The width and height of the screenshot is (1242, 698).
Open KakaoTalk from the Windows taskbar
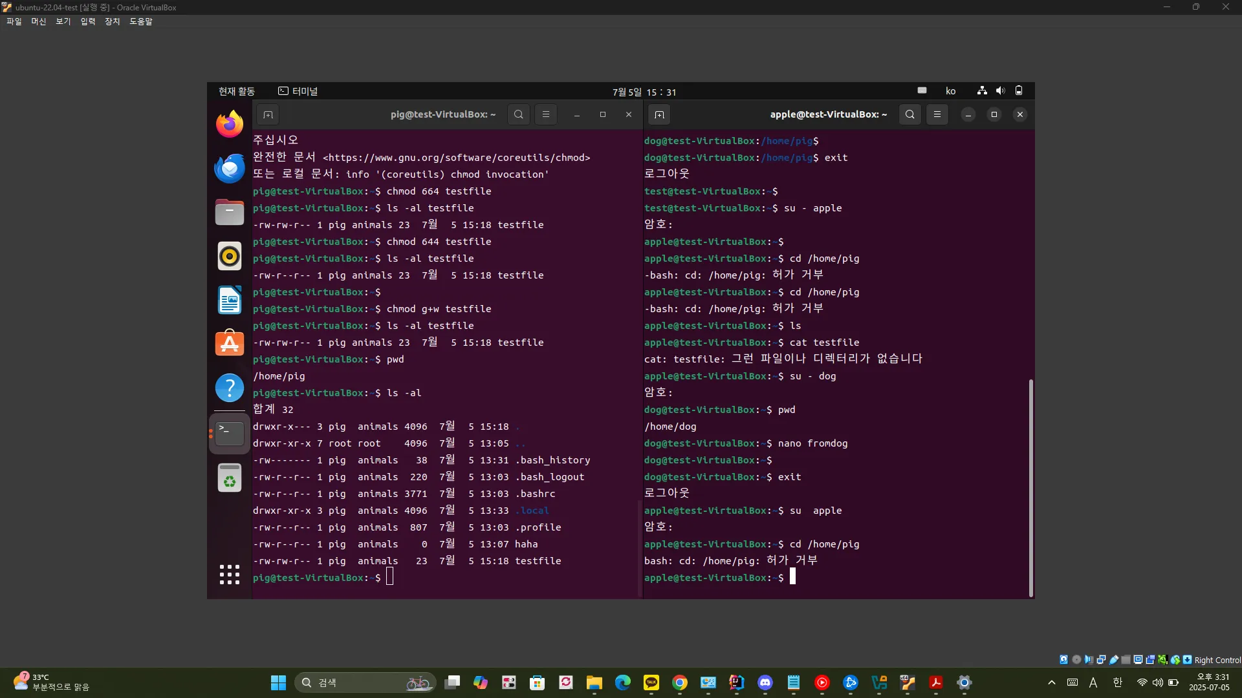point(651,682)
